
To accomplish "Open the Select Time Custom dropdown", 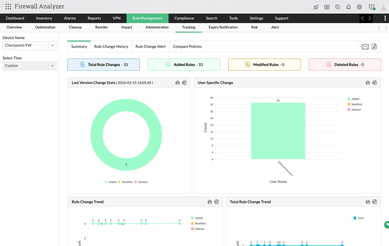I will coord(30,66).
